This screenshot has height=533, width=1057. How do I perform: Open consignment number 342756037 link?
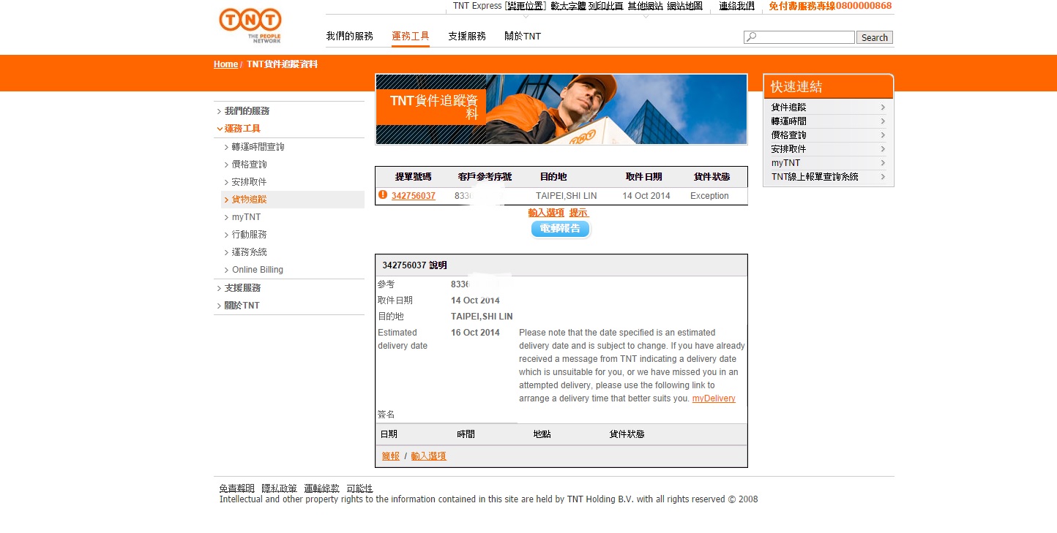point(414,196)
